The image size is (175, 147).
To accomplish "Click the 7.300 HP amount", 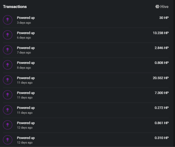I will (x=161, y=93).
